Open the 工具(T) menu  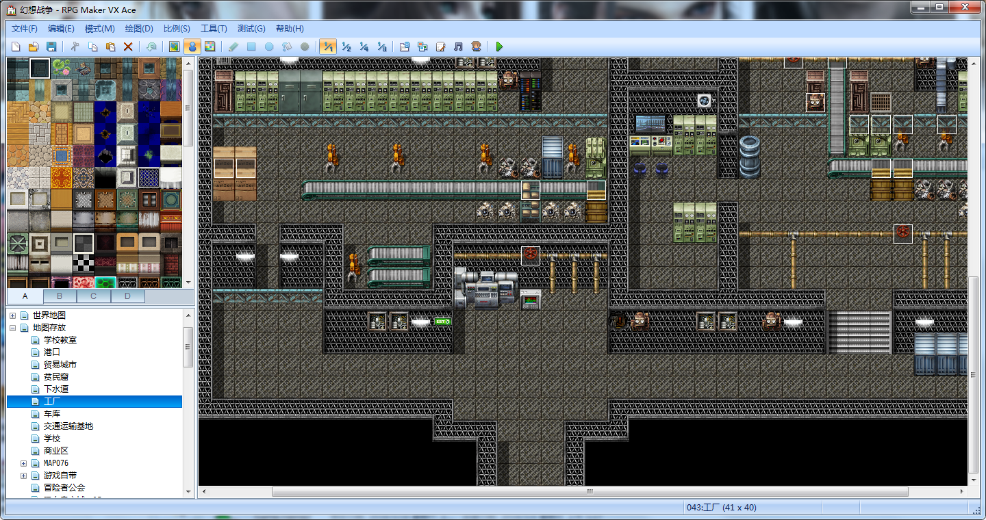coord(214,29)
